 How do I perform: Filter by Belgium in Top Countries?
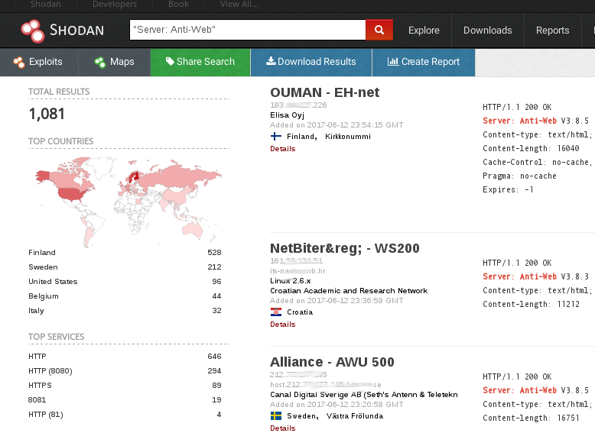point(44,296)
